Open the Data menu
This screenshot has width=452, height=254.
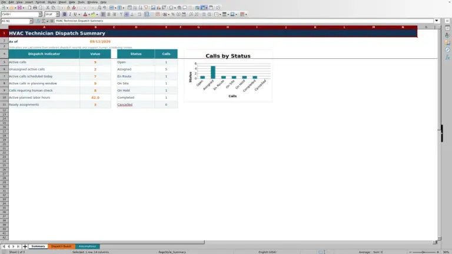[72, 2]
